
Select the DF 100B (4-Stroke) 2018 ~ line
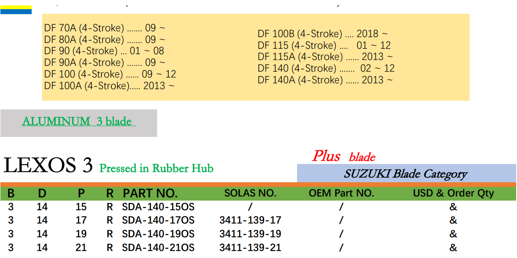[x=323, y=34]
